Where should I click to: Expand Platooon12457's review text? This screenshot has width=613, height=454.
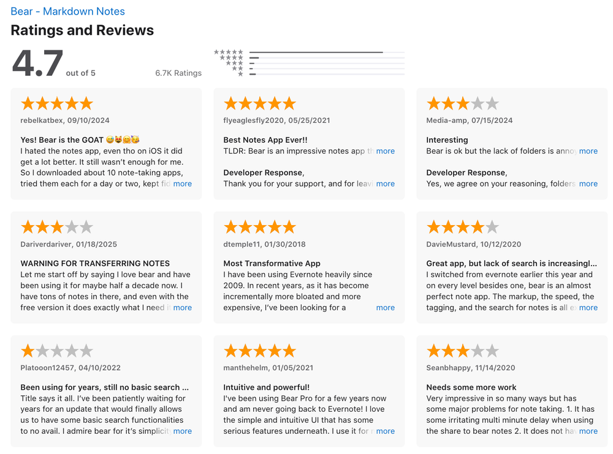183,431
